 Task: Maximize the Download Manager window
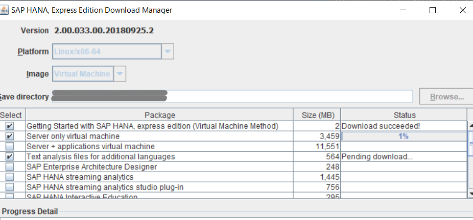pyautogui.click(x=433, y=10)
